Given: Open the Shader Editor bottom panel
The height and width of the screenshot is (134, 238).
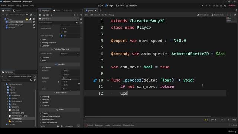Looking at the screenshot, I should 129,125.
